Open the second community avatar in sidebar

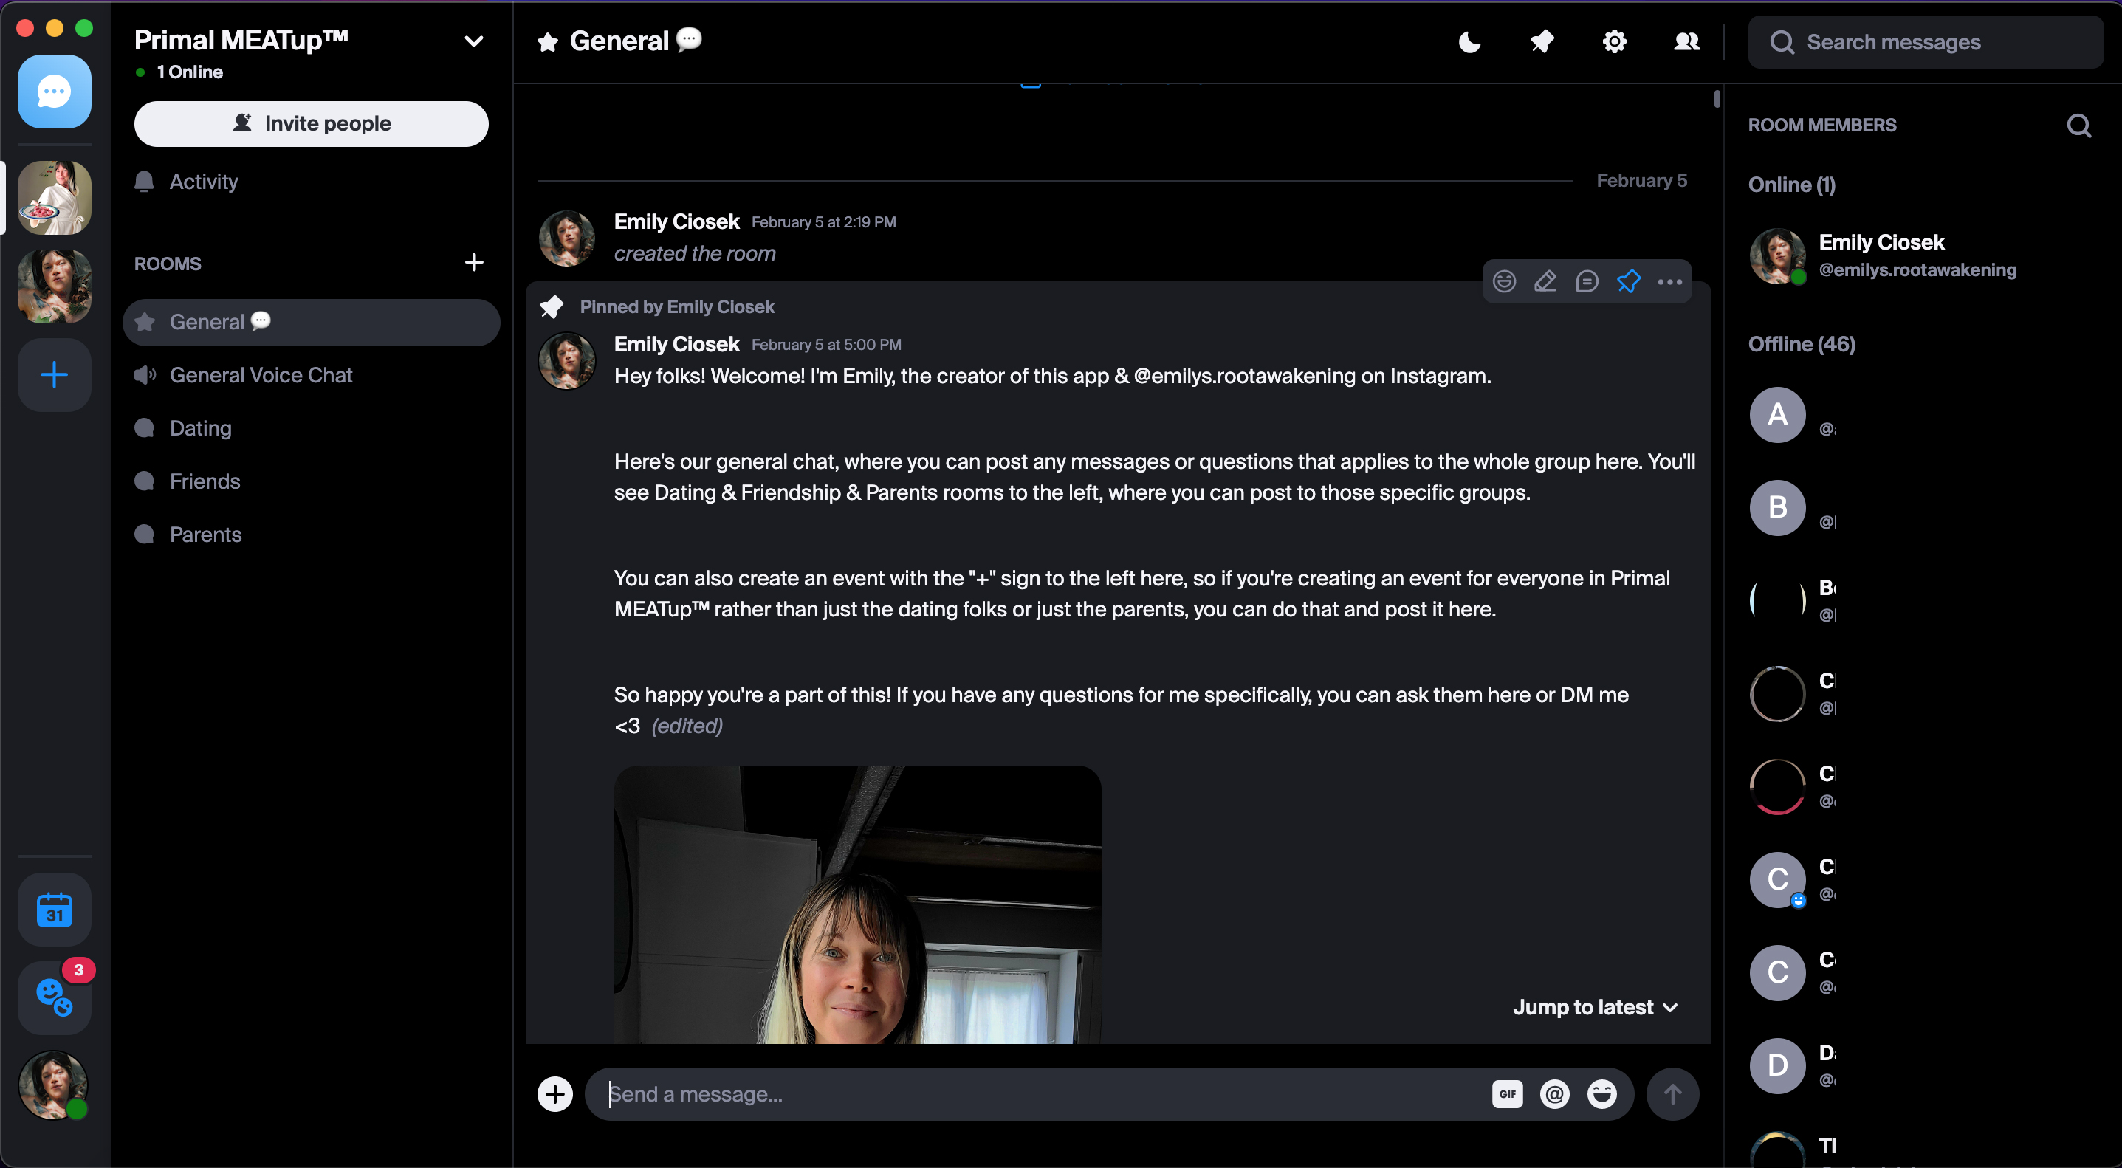tap(55, 286)
